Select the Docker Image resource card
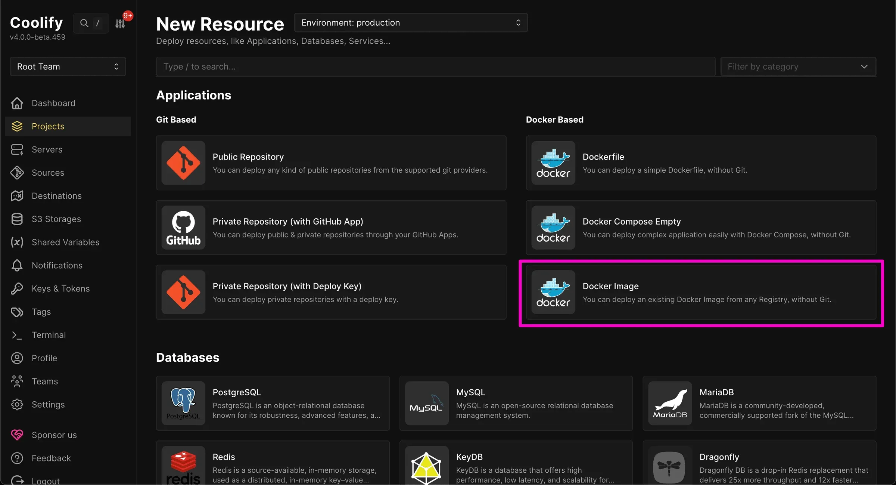Screen dimensions: 896x485 click(x=701, y=292)
